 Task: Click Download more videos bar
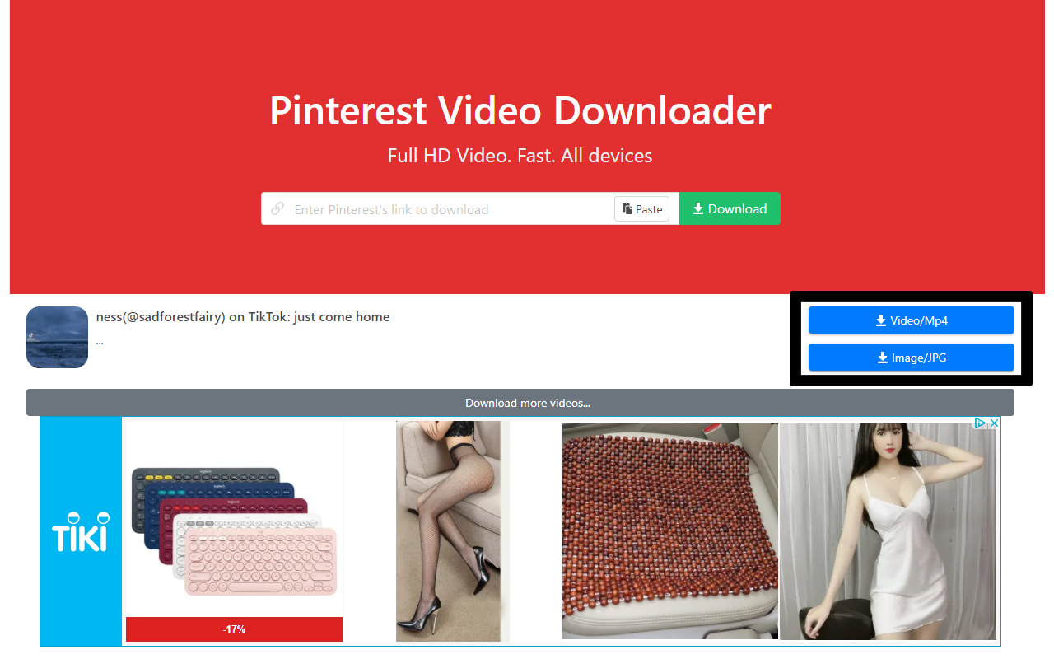(x=520, y=403)
